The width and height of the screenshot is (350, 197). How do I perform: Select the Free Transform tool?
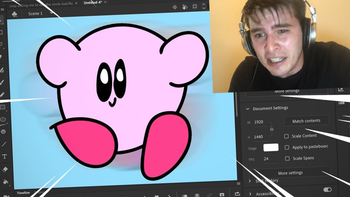tap(1, 32)
